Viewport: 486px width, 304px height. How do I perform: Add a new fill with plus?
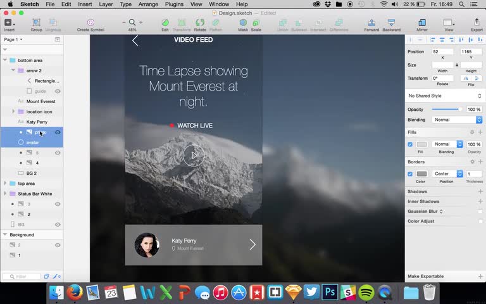tap(480, 132)
